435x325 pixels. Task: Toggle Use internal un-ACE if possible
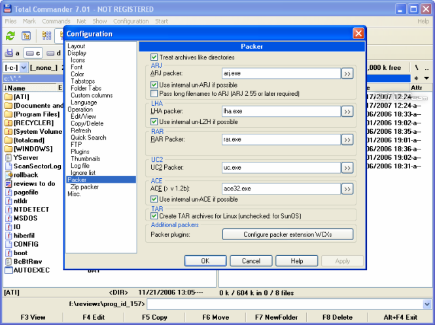point(154,199)
